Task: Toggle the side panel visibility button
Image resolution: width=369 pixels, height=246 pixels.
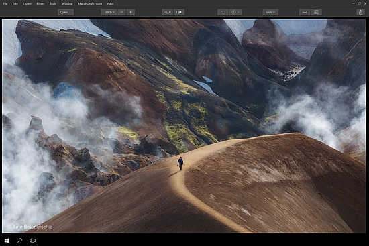Action: coord(316,12)
